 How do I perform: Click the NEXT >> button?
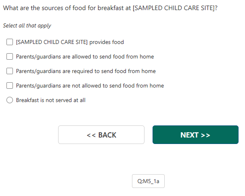tap(195, 135)
